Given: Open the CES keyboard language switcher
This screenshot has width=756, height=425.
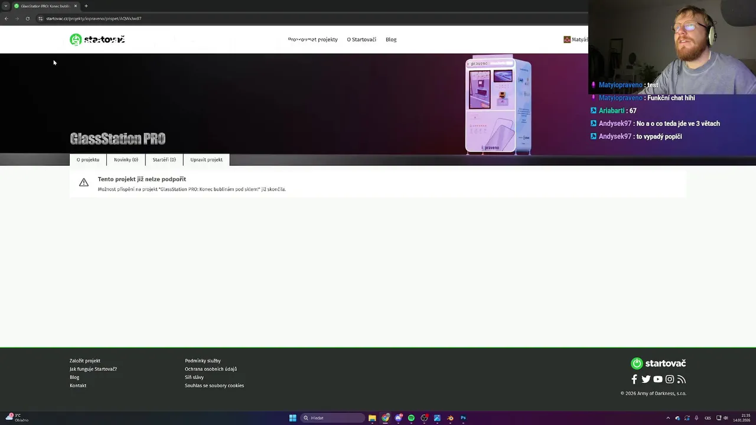Looking at the screenshot, I should click(x=708, y=418).
